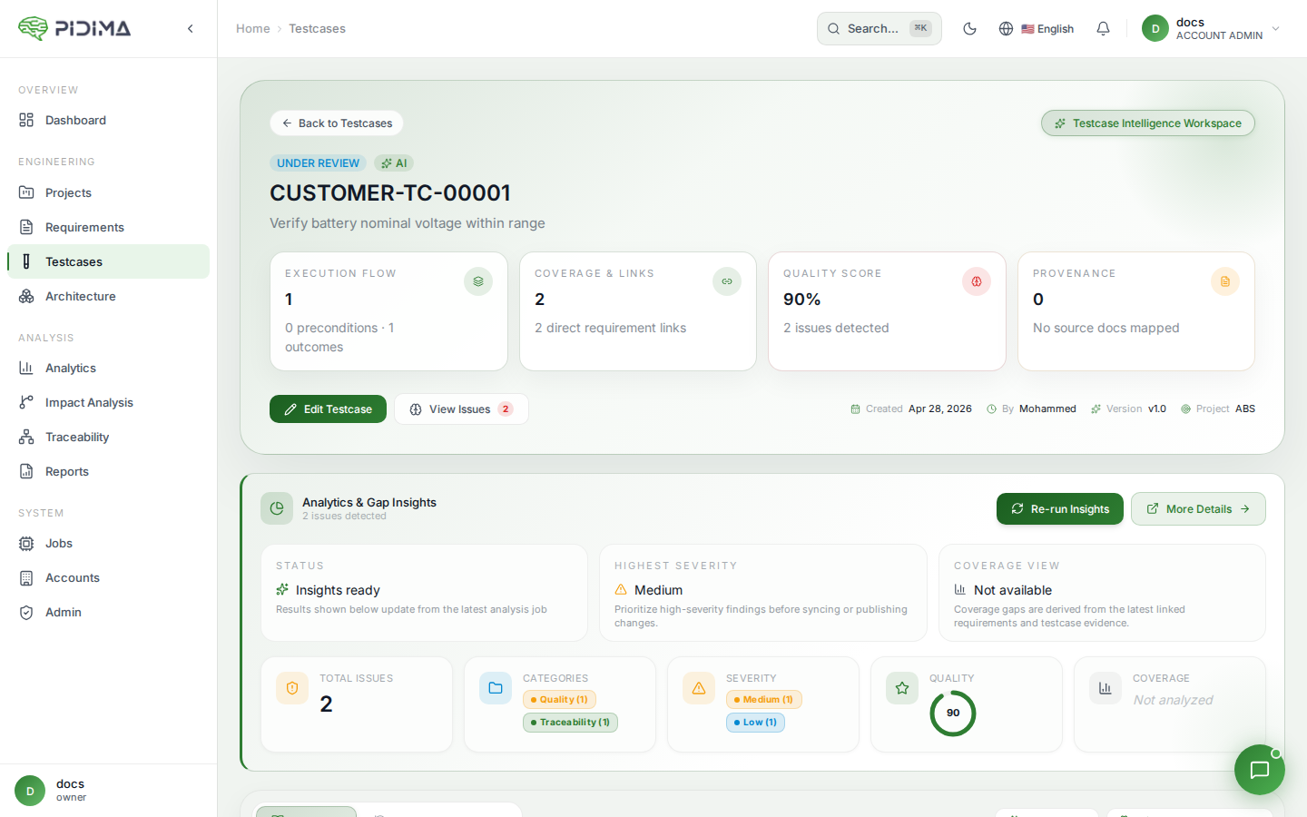
Task: Click the Coverage View chart icon
Action: pyautogui.click(x=960, y=589)
